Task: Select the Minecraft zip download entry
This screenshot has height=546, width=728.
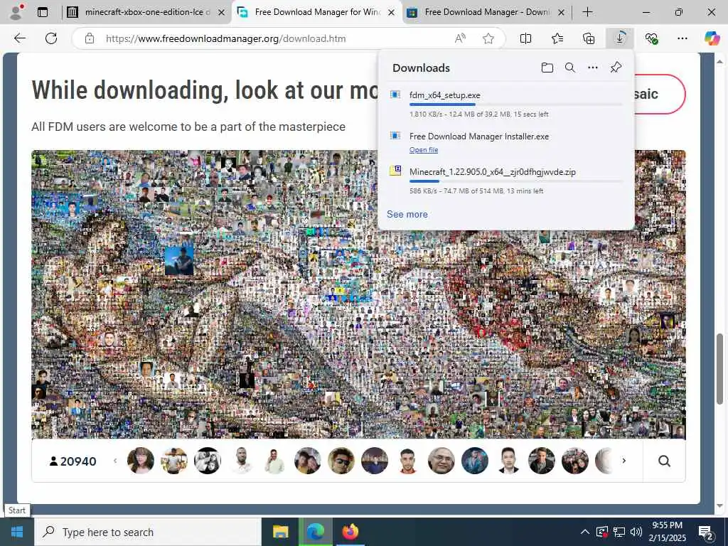Action: pyautogui.click(x=506, y=181)
